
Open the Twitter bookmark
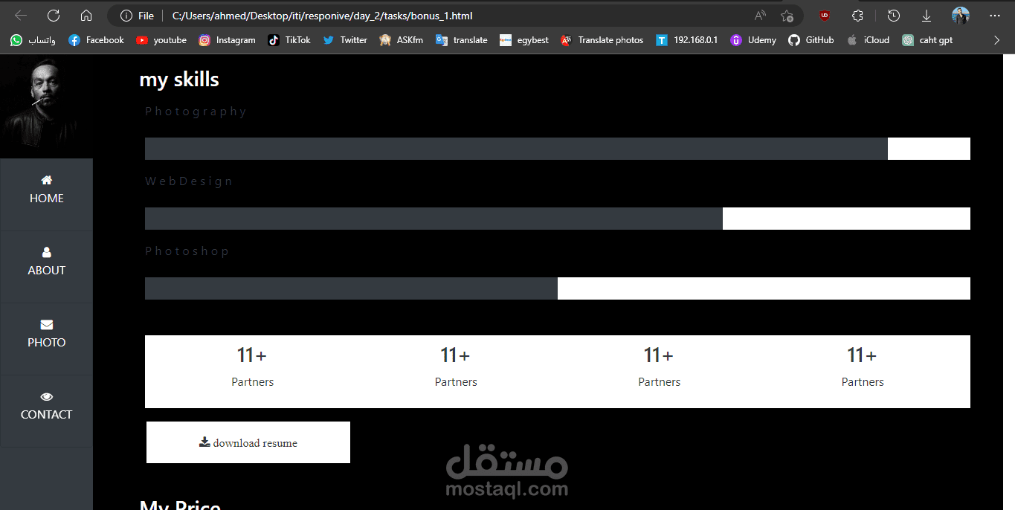point(345,40)
